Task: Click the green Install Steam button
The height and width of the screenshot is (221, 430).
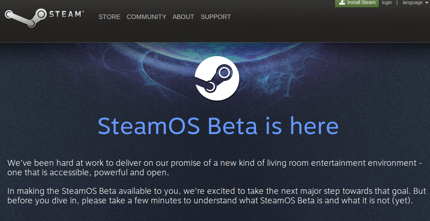Action: tap(357, 3)
